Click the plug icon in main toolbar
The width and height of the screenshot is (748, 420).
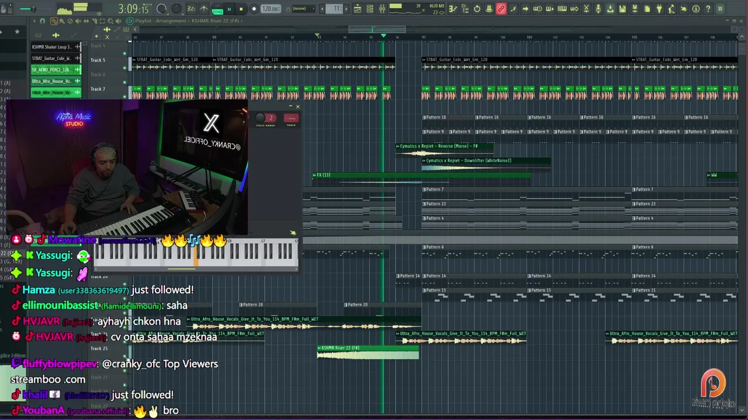click(659, 9)
